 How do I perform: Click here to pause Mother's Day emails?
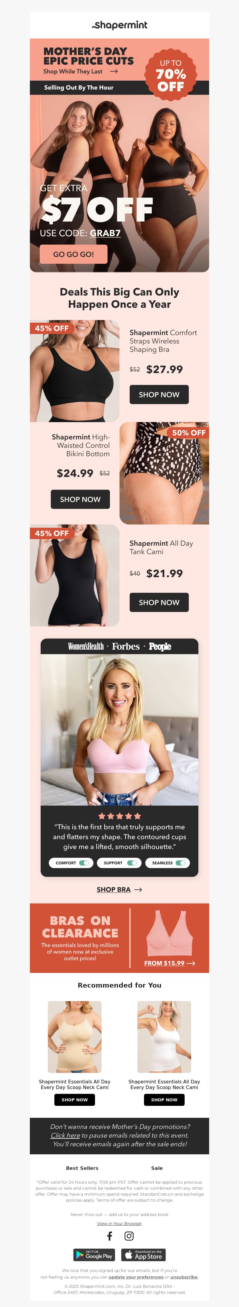tap(65, 1135)
